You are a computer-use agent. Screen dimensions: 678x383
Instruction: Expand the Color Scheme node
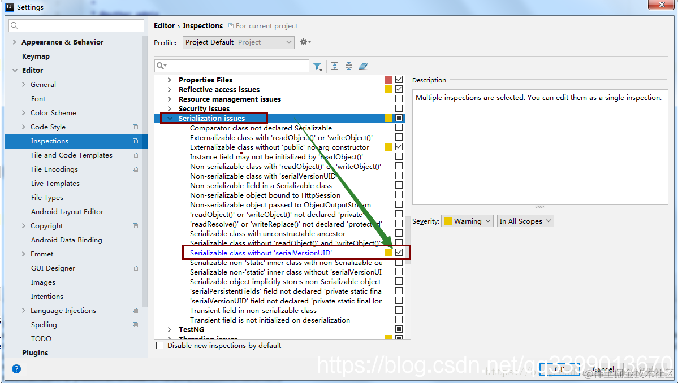pyautogui.click(x=23, y=113)
